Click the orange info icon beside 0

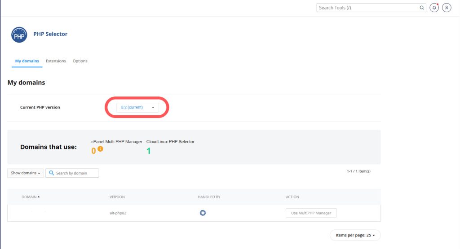click(101, 149)
